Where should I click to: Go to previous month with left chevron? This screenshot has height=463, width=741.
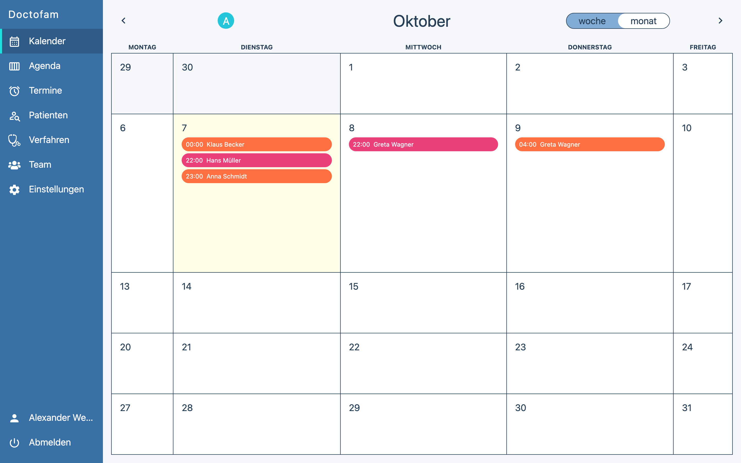123,21
